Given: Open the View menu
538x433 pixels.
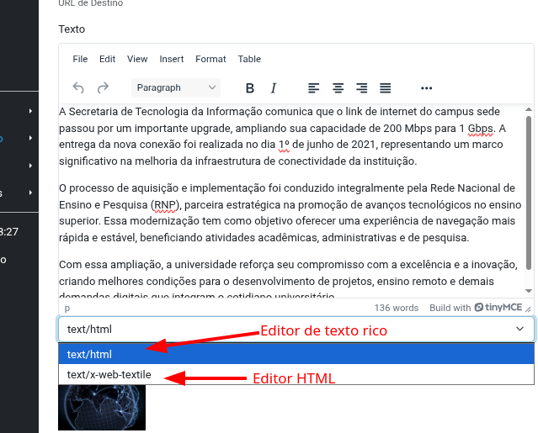Looking at the screenshot, I should (x=137, y=59).
